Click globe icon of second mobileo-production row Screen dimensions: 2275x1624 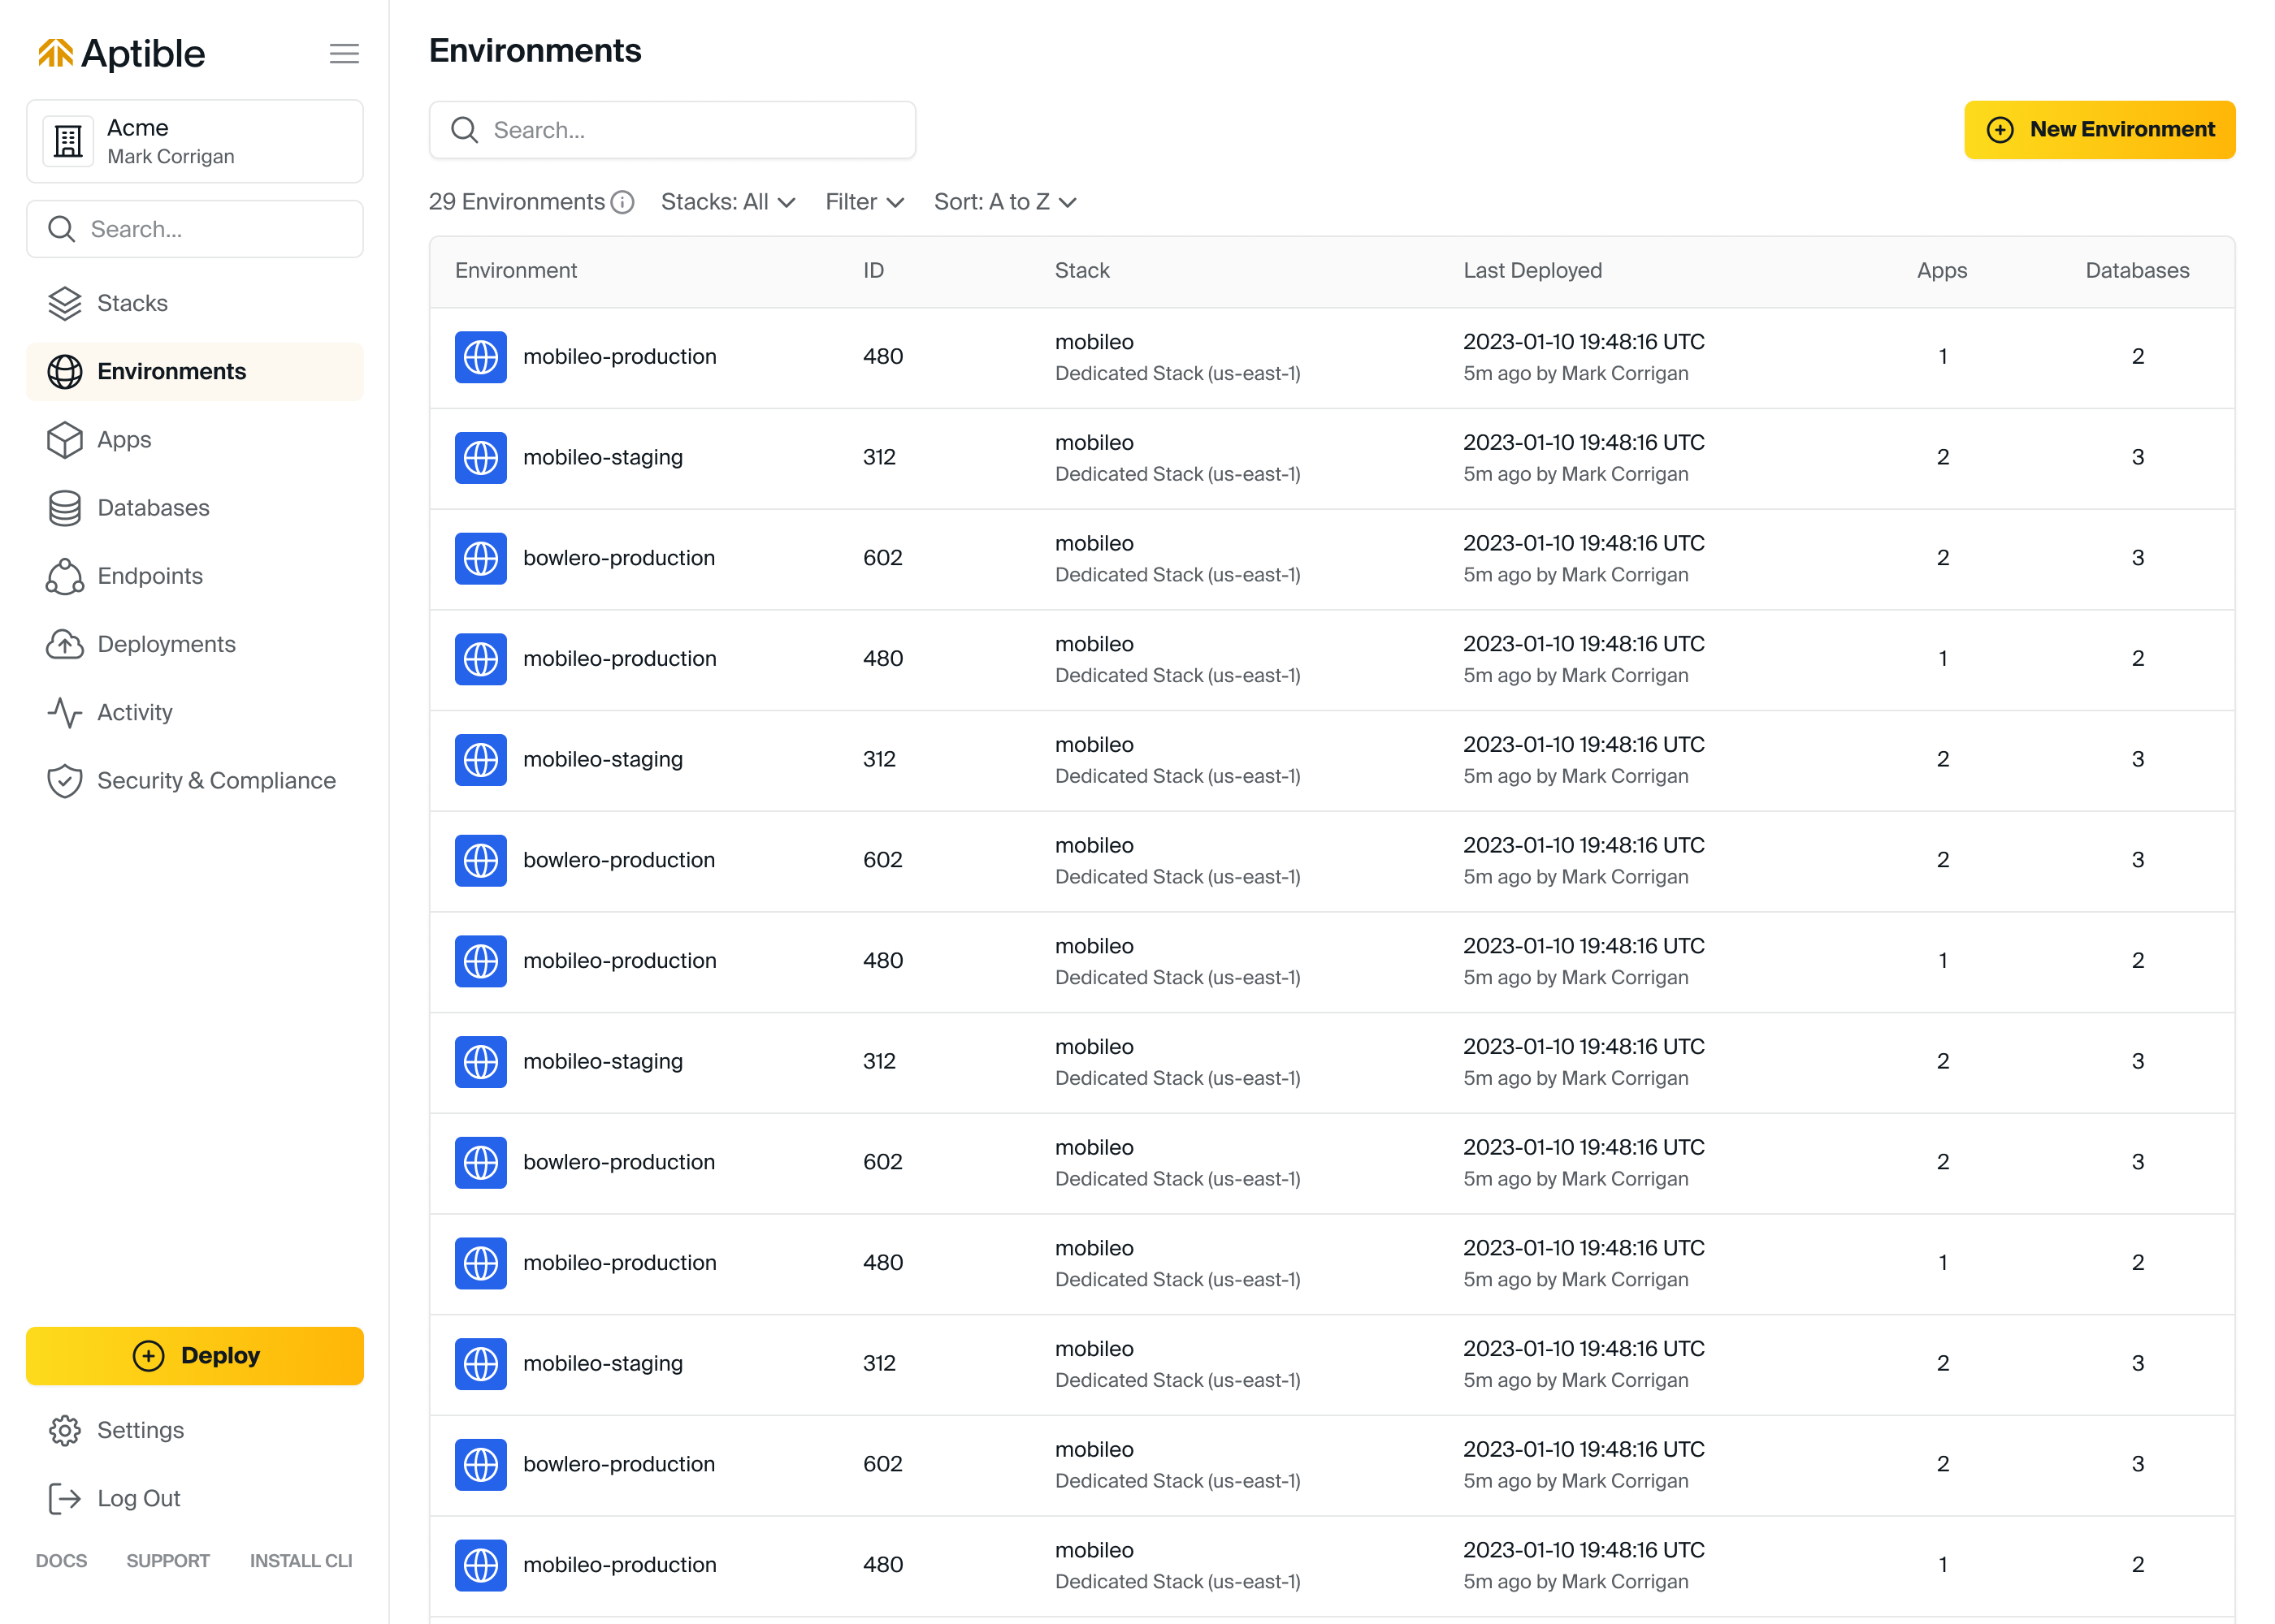(x=481, y=659)
